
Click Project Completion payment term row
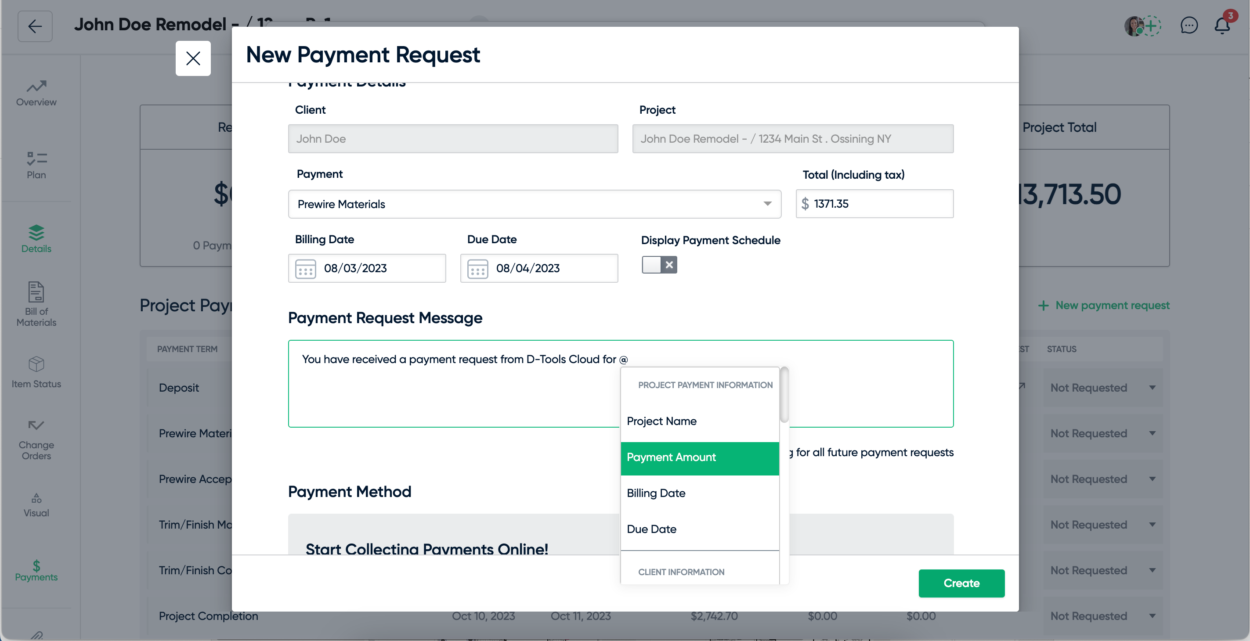209,616
